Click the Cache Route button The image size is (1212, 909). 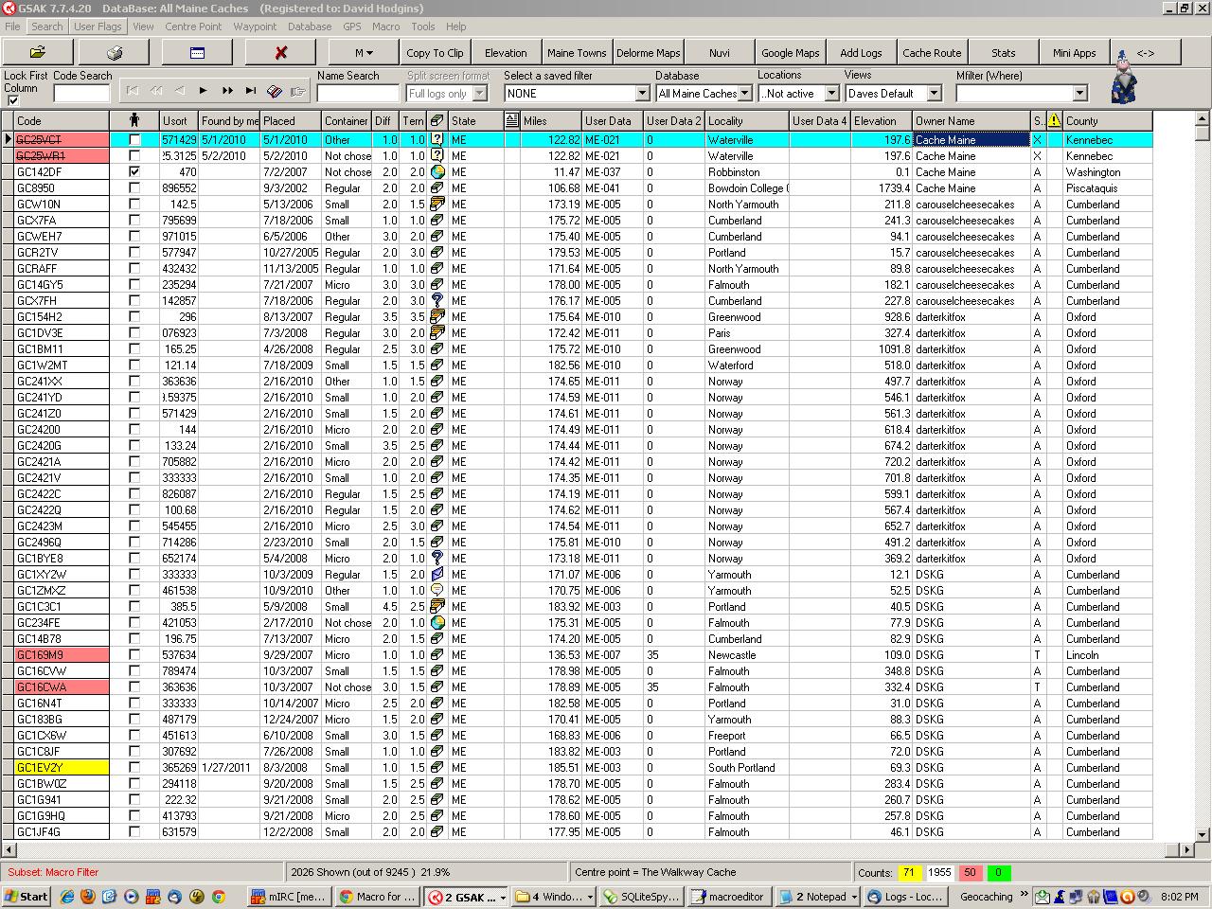[x=932, y=53]
